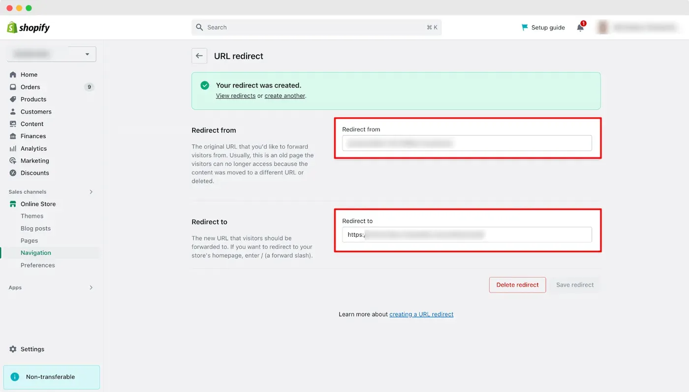Click the Non-transferable info icon

click(x=15, y=377)
